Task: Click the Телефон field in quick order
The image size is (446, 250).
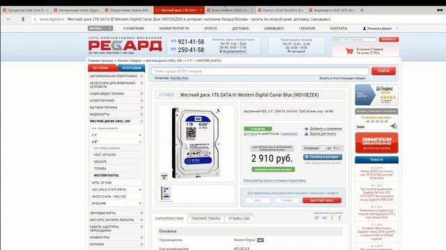Action: 286,201
